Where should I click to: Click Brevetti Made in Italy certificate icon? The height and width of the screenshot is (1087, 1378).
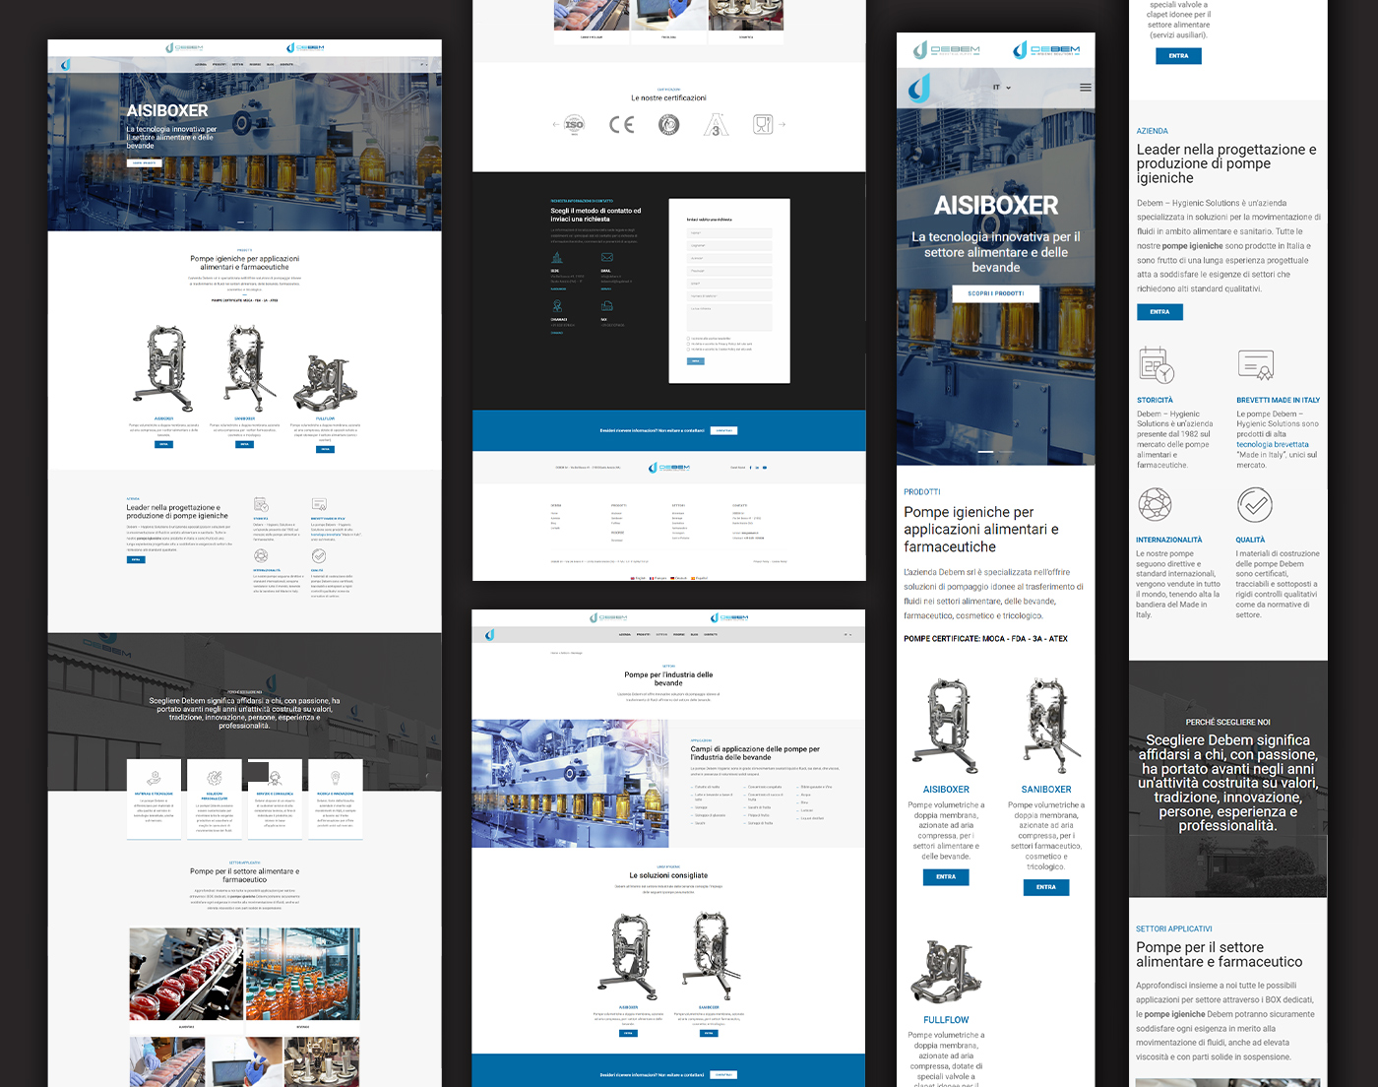(1256, 365)
